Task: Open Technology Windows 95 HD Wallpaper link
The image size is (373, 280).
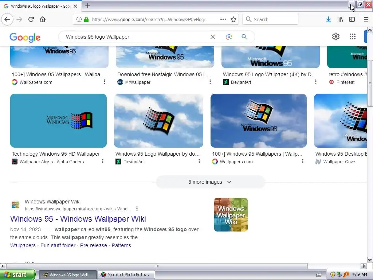Action: (56, 154)
